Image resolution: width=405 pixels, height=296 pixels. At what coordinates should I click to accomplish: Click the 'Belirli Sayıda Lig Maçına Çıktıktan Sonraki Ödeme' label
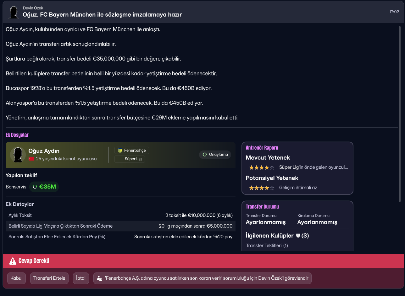(x=61, y=226)
